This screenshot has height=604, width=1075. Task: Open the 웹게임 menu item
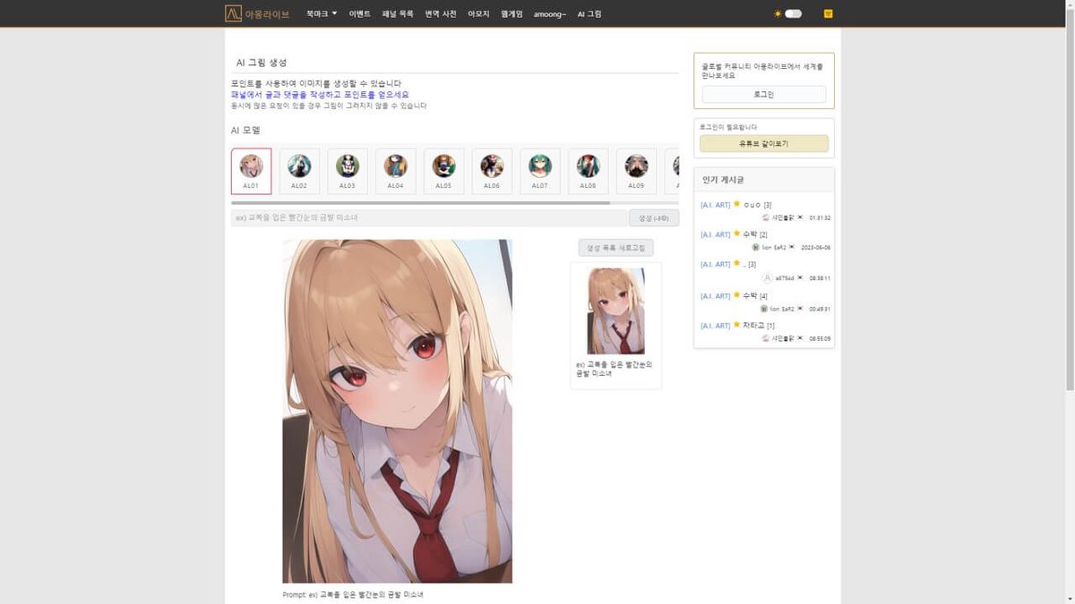coord(512,14)
